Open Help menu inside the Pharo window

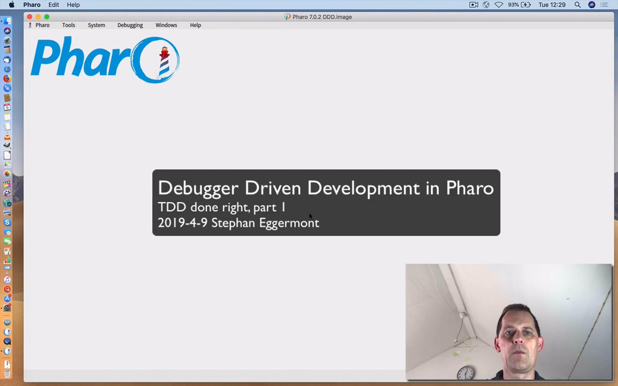click(195, 25)
